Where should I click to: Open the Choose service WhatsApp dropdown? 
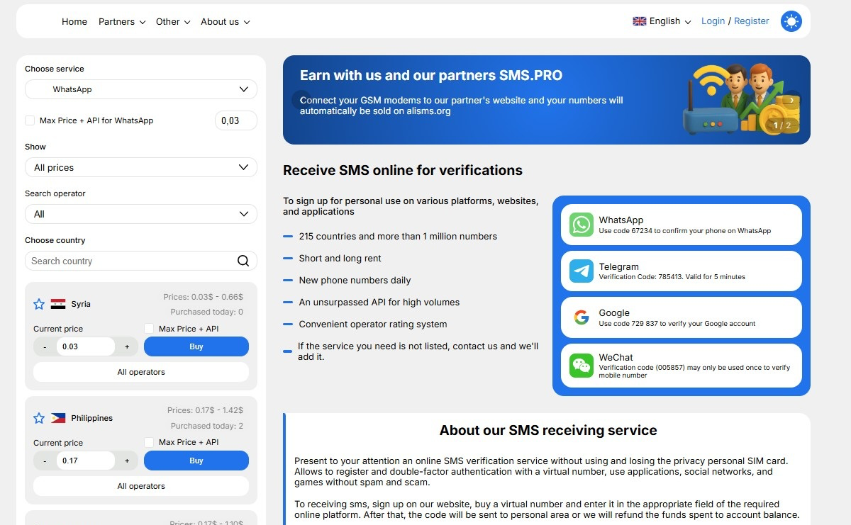(141, 89)
